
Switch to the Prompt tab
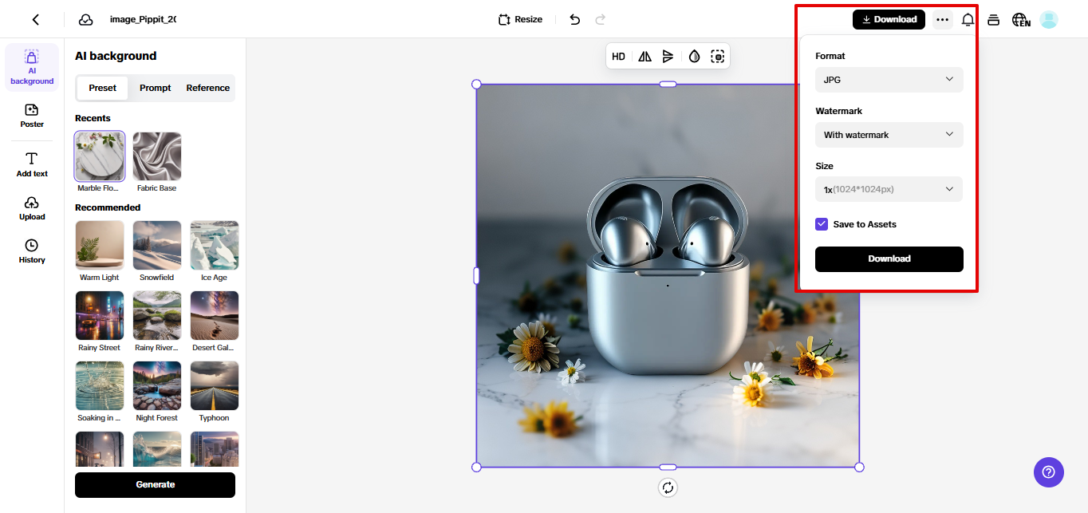(155, 88)
